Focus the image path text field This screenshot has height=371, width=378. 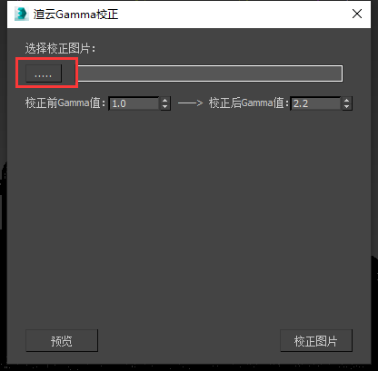[209, 73]
